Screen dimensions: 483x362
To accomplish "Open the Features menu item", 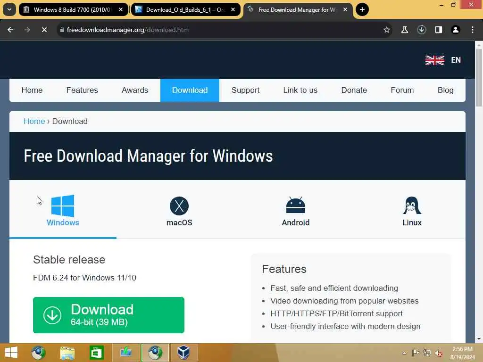I will 82,90.
